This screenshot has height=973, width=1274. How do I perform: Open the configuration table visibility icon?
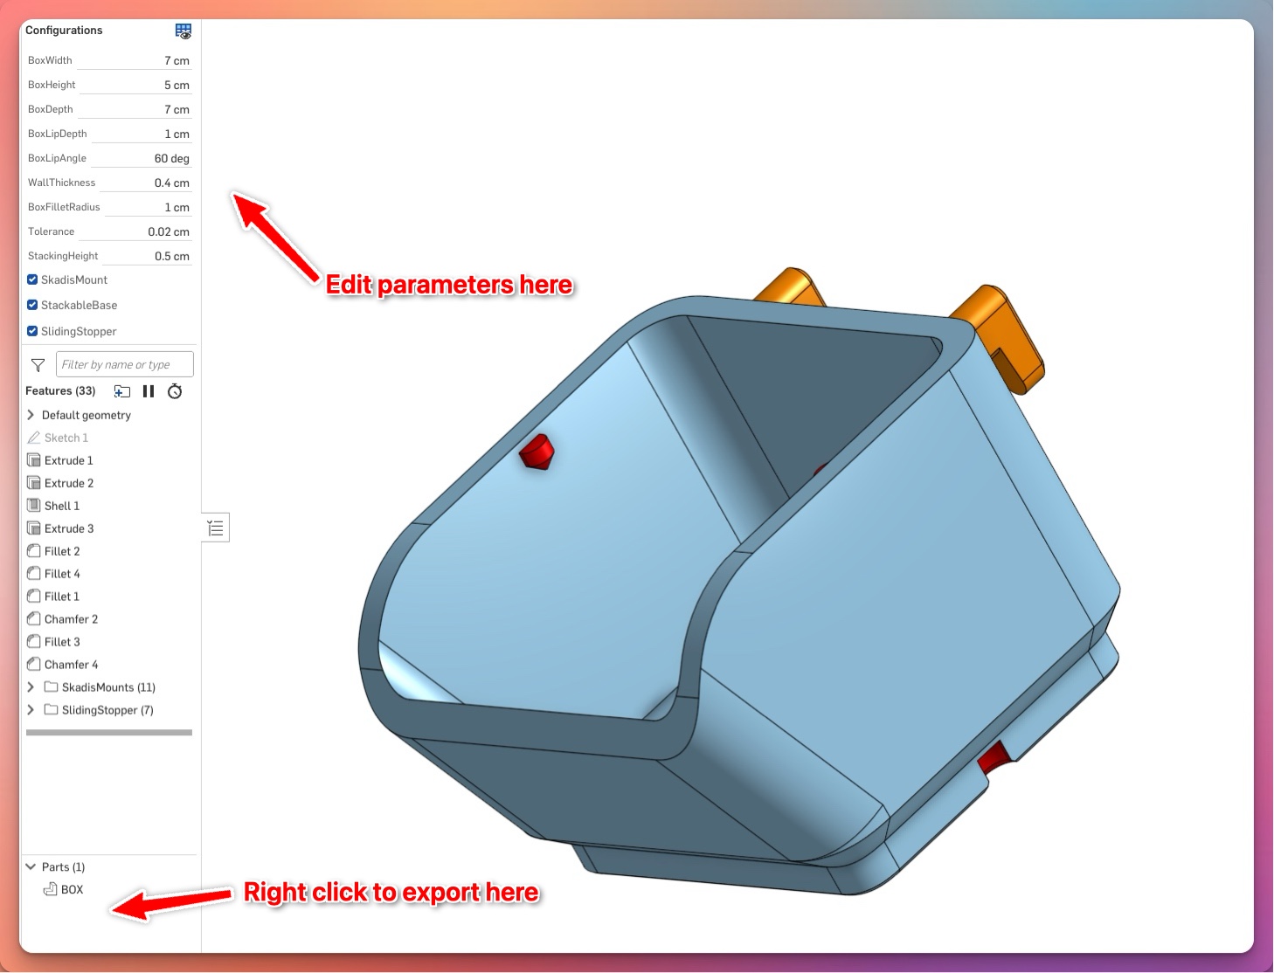[183, 31]
